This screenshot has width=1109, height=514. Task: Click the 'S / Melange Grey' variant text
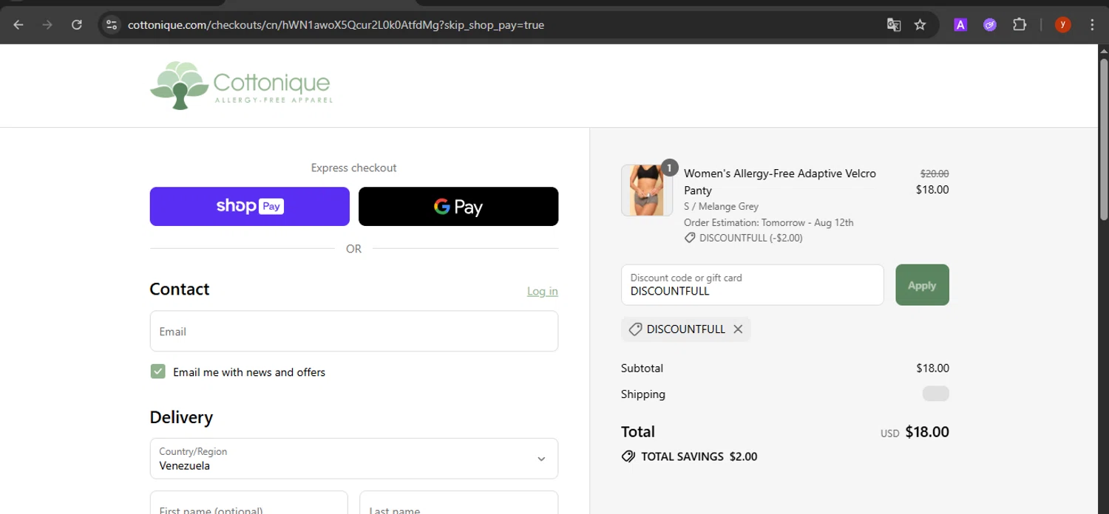pos(721,206)
